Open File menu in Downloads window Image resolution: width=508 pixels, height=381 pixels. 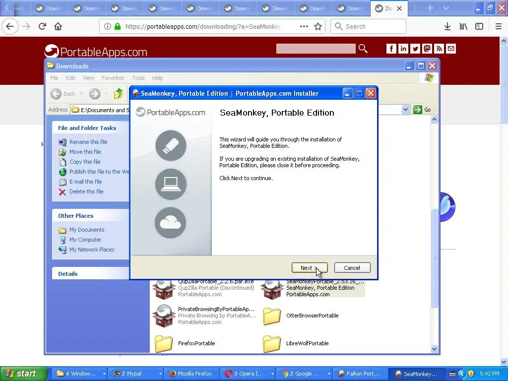tap(54, 78)
